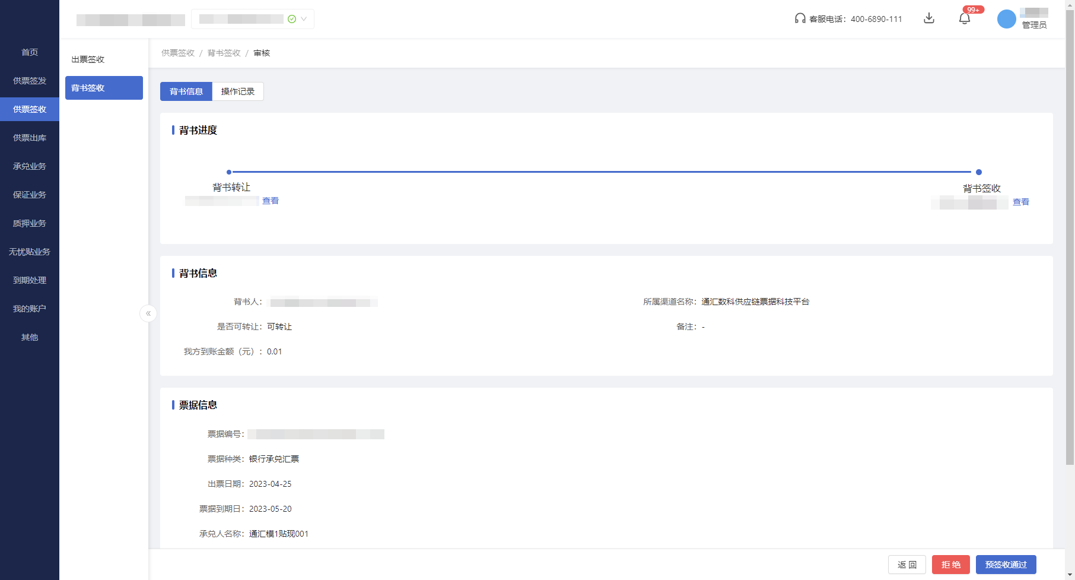1075x580 pixels.
Task: Select 承兑业务 in the left sidebar
Action: click(29, 166)
